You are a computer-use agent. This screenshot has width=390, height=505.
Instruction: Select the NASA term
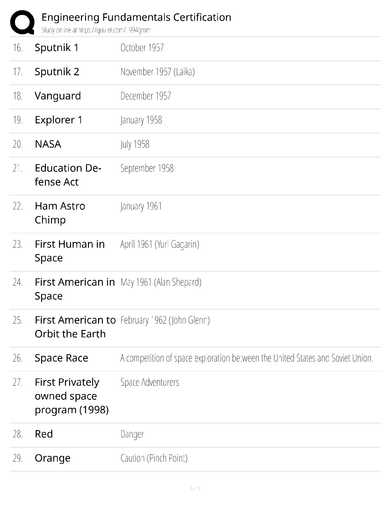48,144
